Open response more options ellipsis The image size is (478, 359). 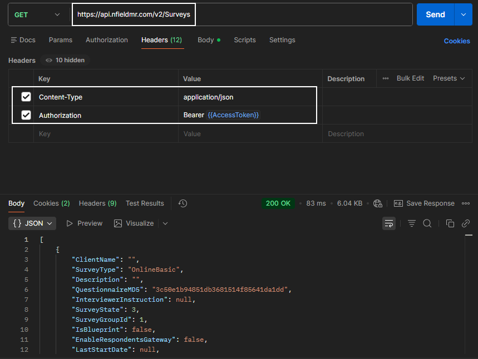click(x=466, y=203)
